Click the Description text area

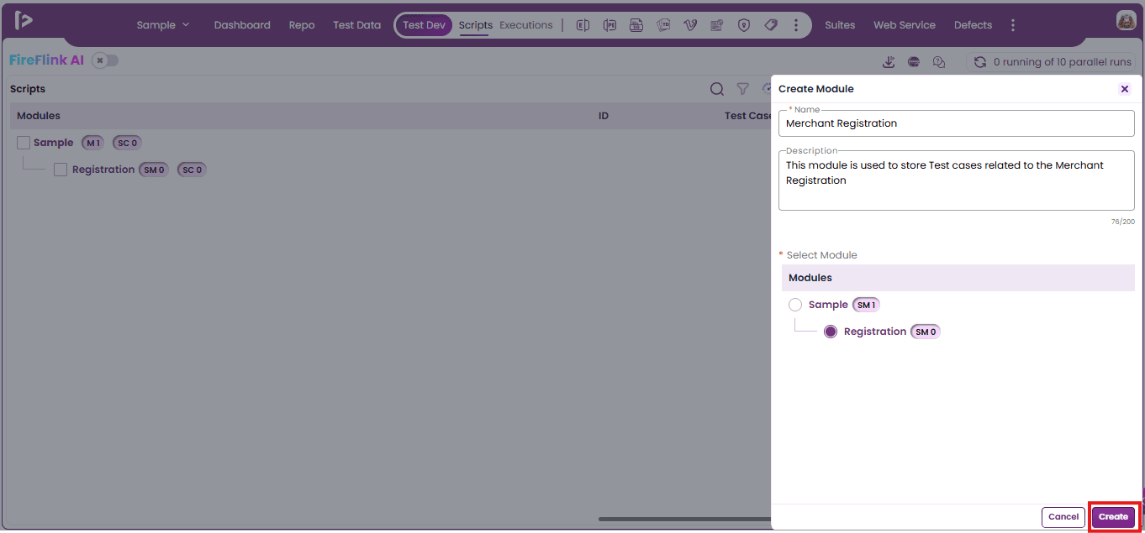click(x=957, y=180)
